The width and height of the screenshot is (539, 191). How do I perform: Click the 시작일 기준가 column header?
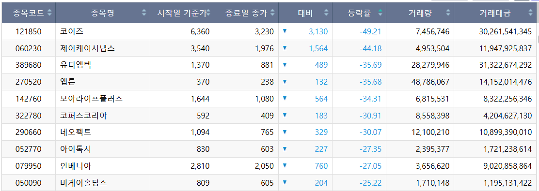coord(182,13)
